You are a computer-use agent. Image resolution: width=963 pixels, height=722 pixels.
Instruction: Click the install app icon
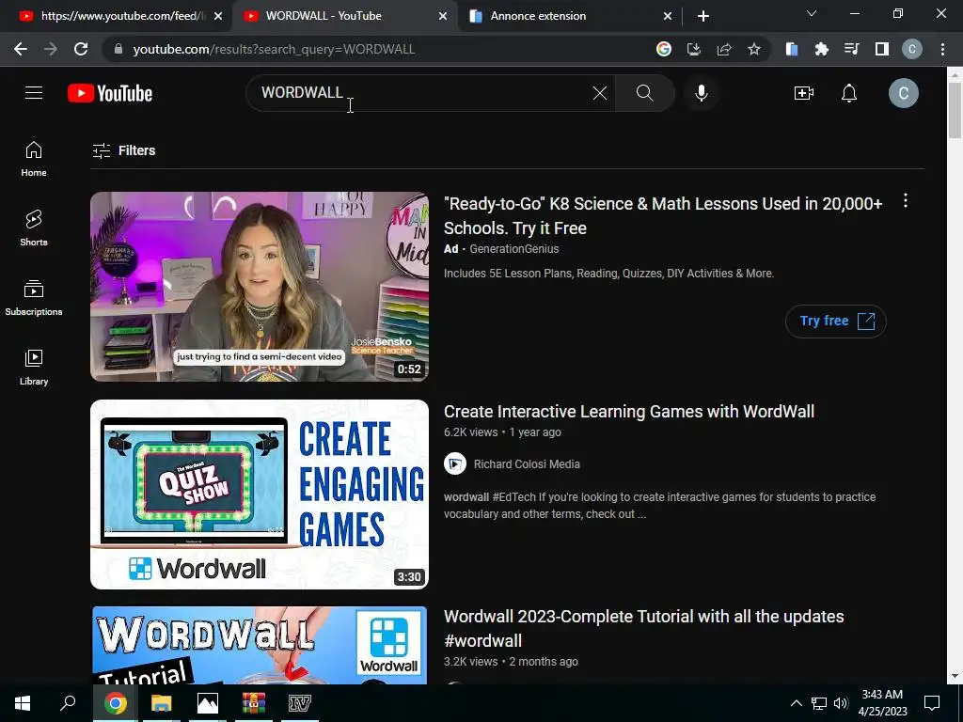pos(693,49)
